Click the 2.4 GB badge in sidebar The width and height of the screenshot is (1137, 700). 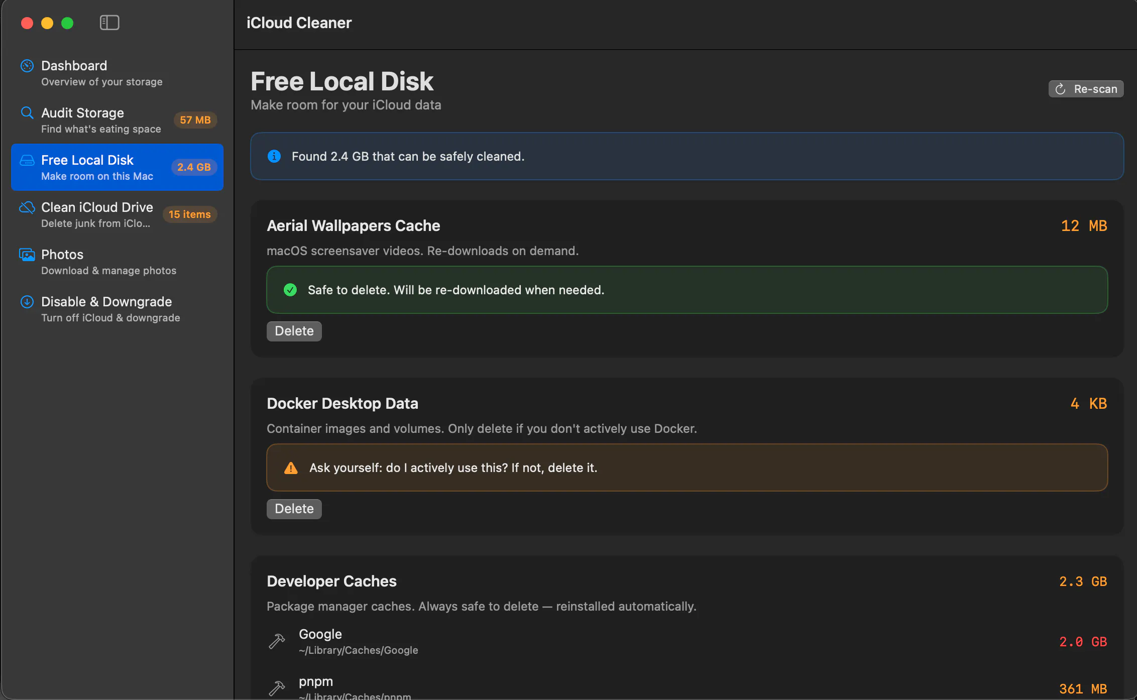[x=194, y=167]
